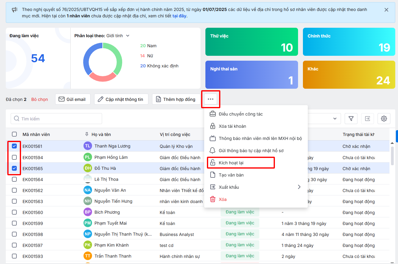Image resolution: width=398 pixels, height=264 pixels.
Task: Open dropdown next to filter button
Action: point(335,119)
